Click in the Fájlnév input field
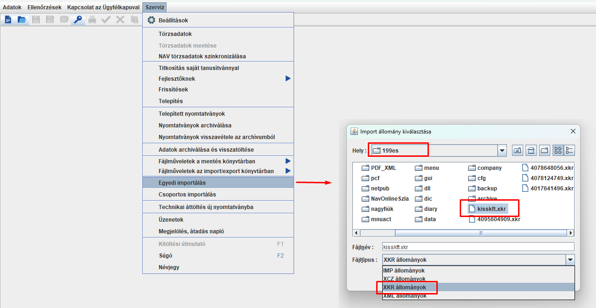 point(478,247)
